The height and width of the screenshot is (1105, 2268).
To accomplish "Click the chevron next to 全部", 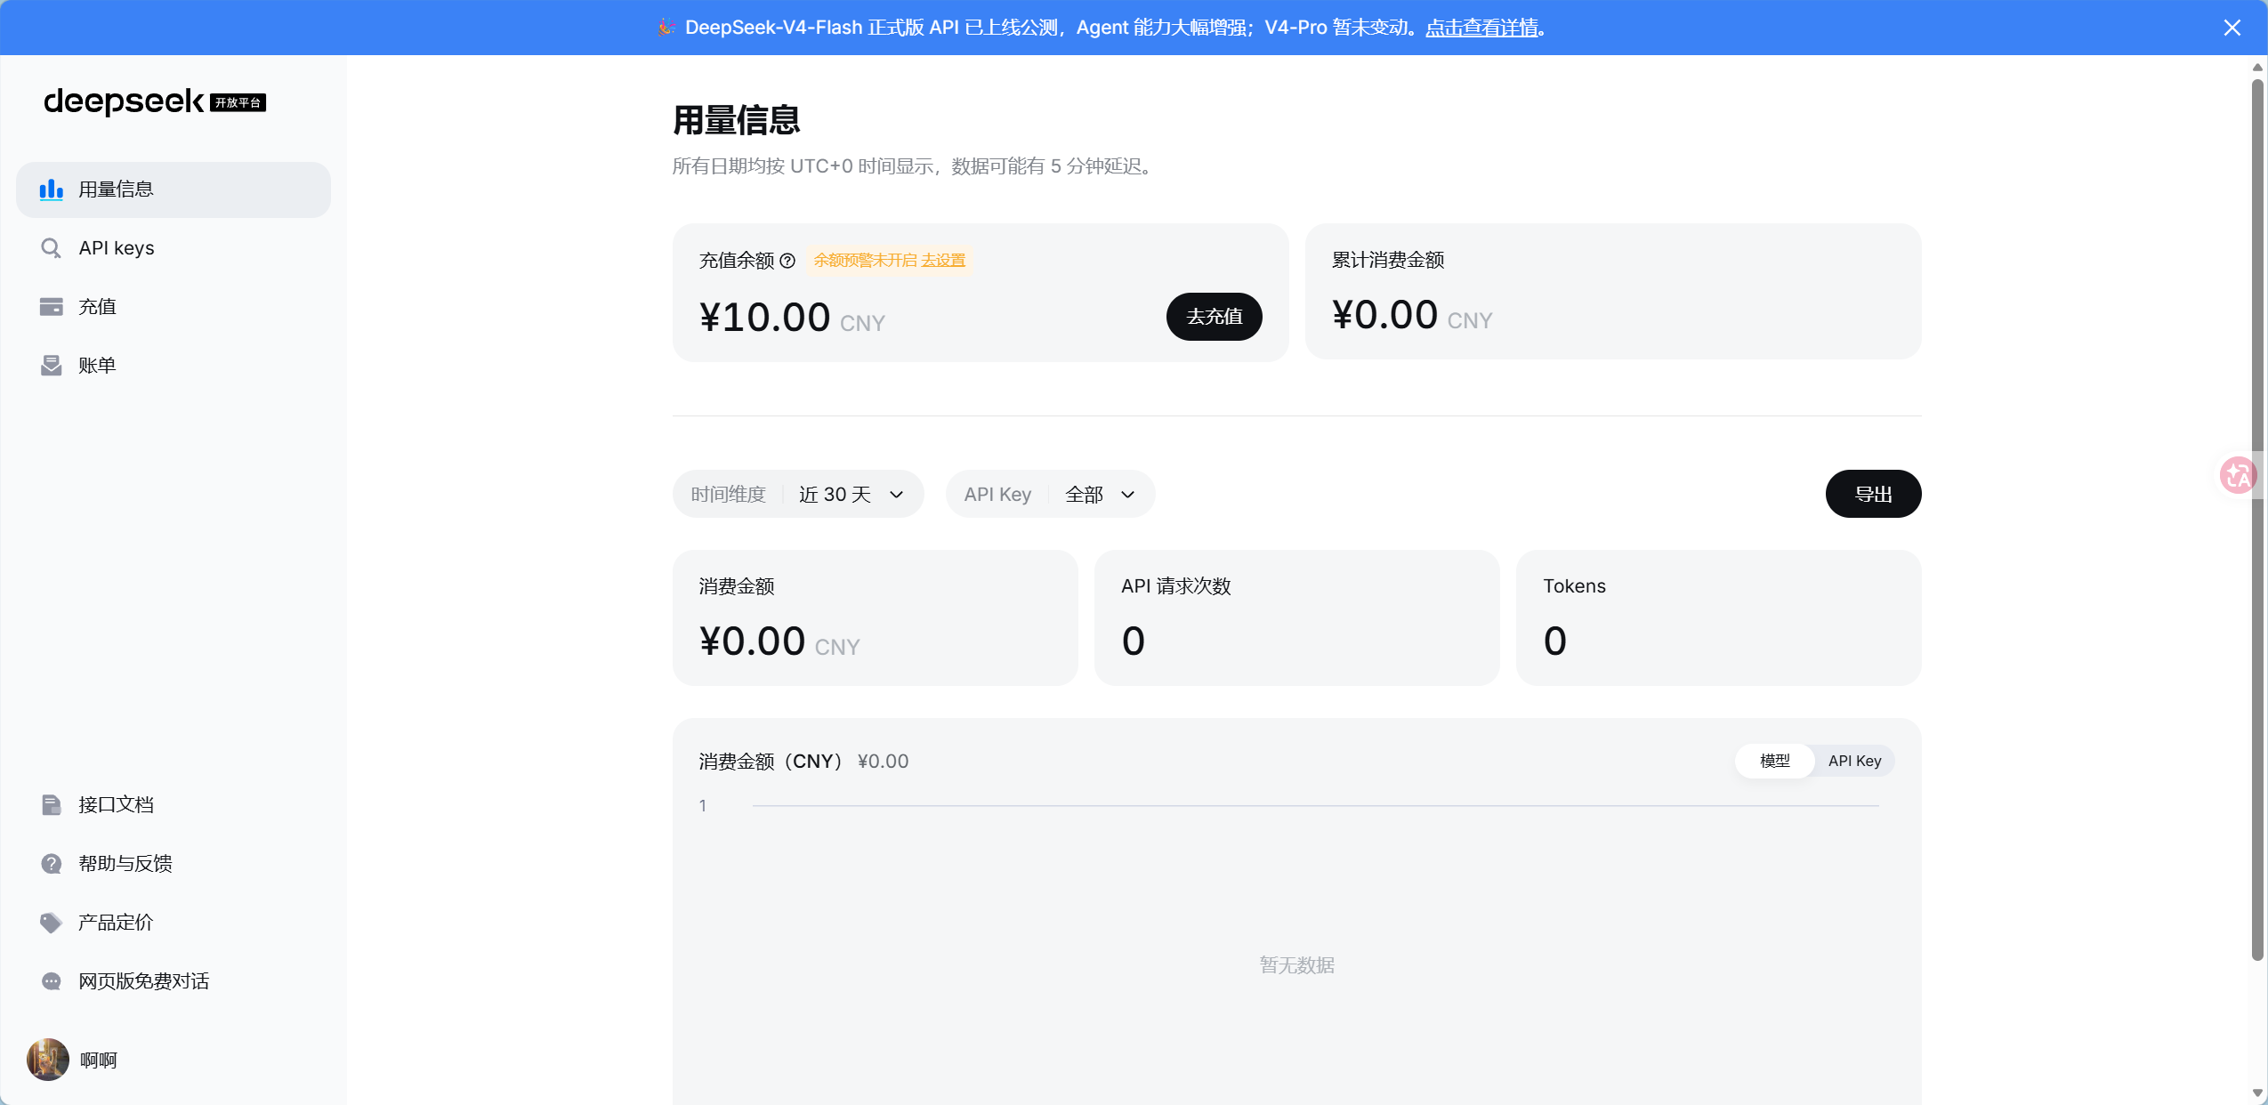I will coord(1128,495).
